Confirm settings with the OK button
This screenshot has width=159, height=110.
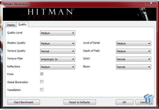click(124, 102)
